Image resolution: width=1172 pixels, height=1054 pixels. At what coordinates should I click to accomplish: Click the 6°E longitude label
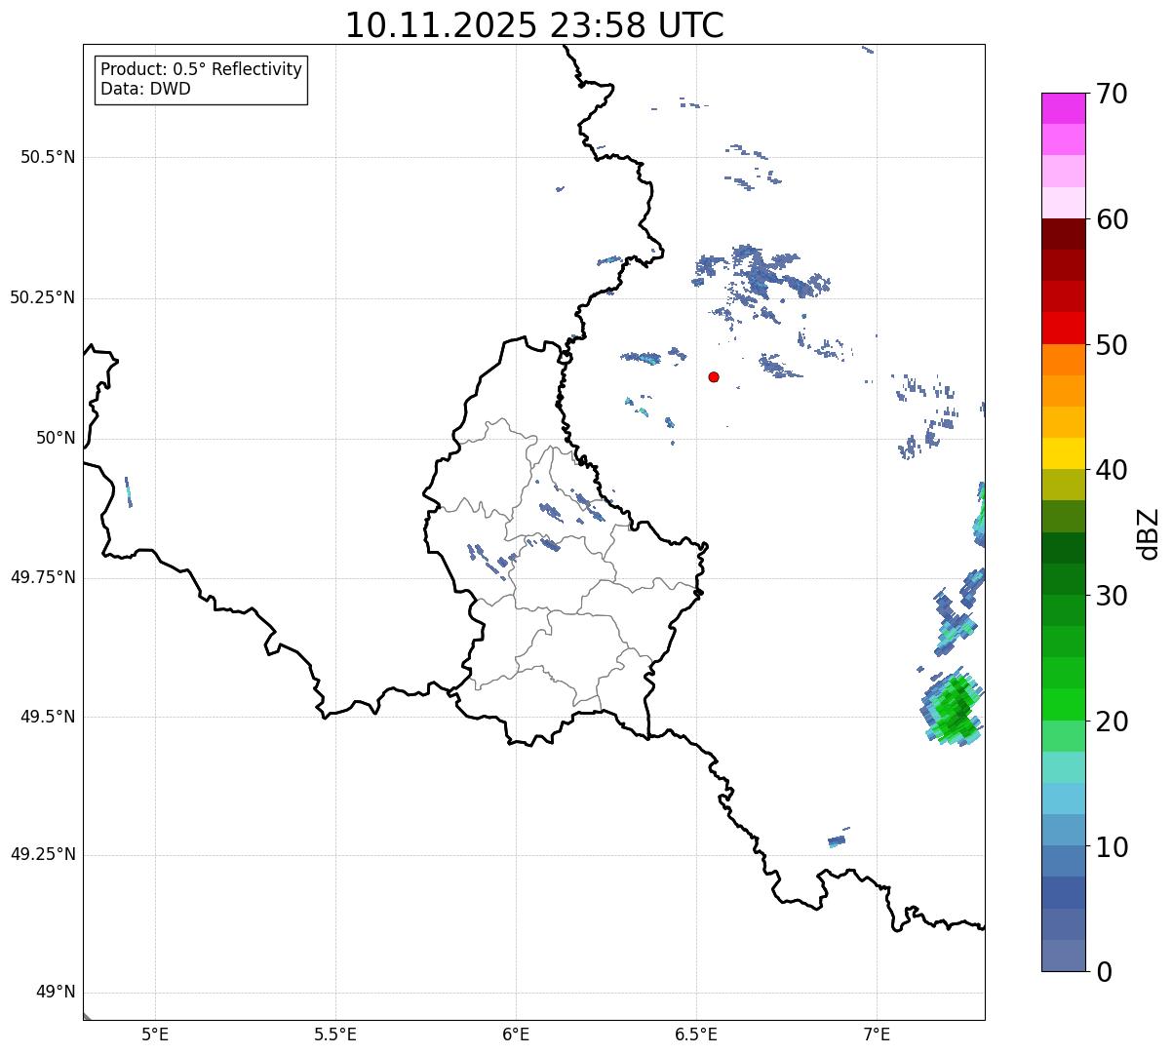click(x=516, y=1034)
